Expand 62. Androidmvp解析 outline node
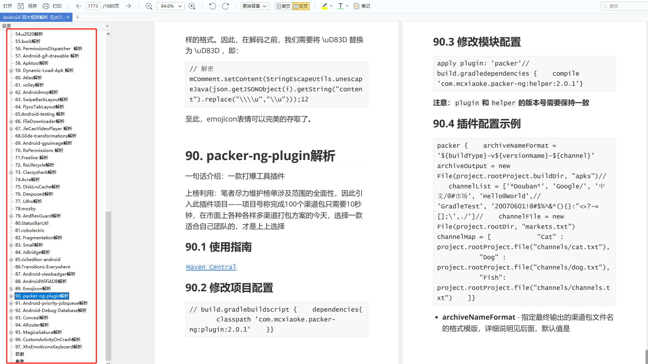648x364 pixels. tap(11, 92)
